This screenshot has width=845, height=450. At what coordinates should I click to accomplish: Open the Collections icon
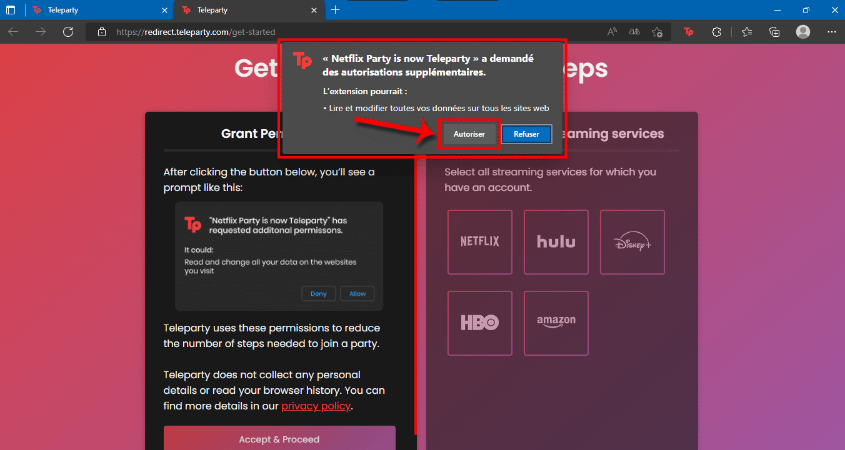[774, 32]
